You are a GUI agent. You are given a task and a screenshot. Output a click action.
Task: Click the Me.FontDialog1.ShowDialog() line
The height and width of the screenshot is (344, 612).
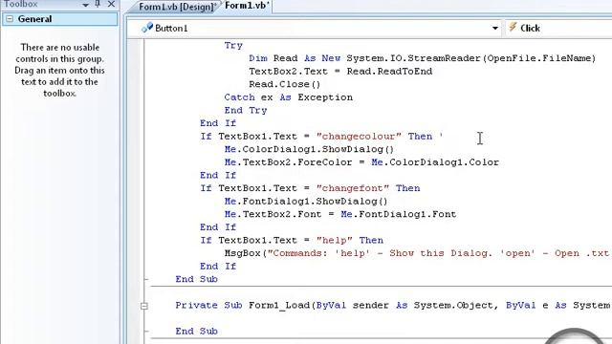tap(306, 202)
